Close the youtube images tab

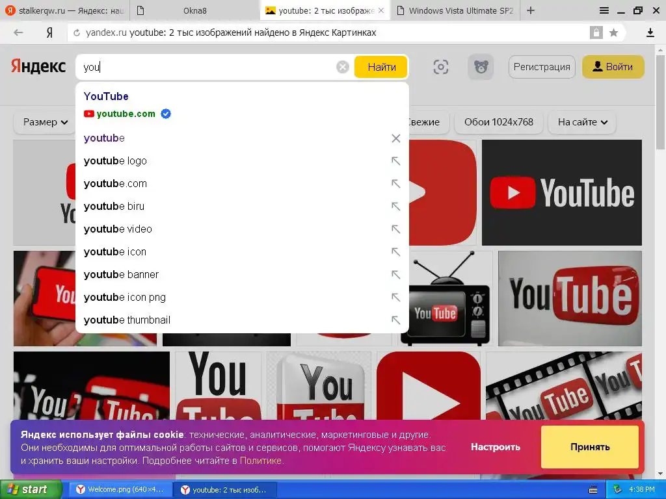tap(381, 10)
